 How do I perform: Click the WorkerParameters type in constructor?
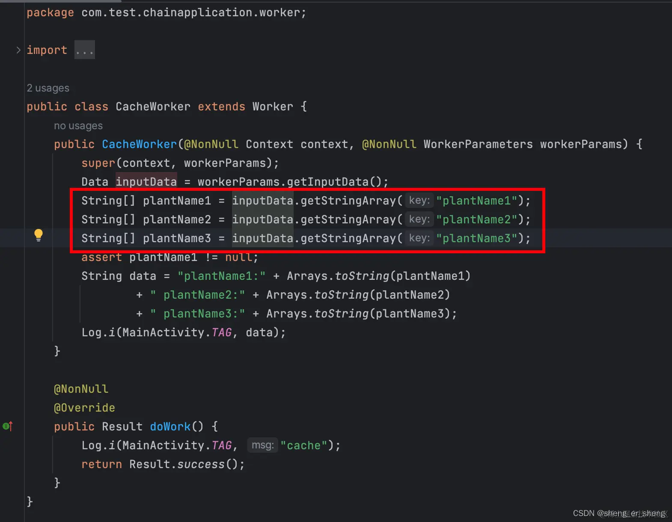[x=478, y=144]
